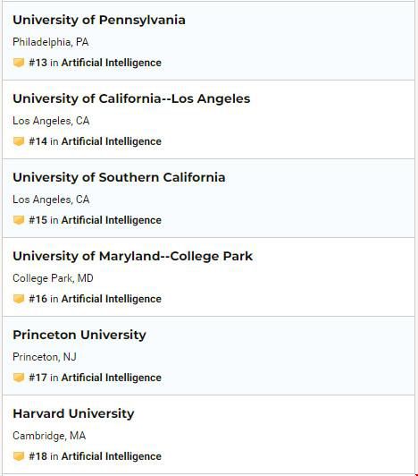Click the badge icon beside #16 ranking

(19, 299)
